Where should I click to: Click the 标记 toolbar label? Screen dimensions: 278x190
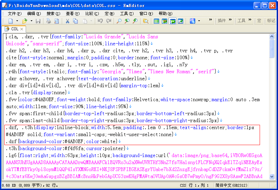click(271, 21)
